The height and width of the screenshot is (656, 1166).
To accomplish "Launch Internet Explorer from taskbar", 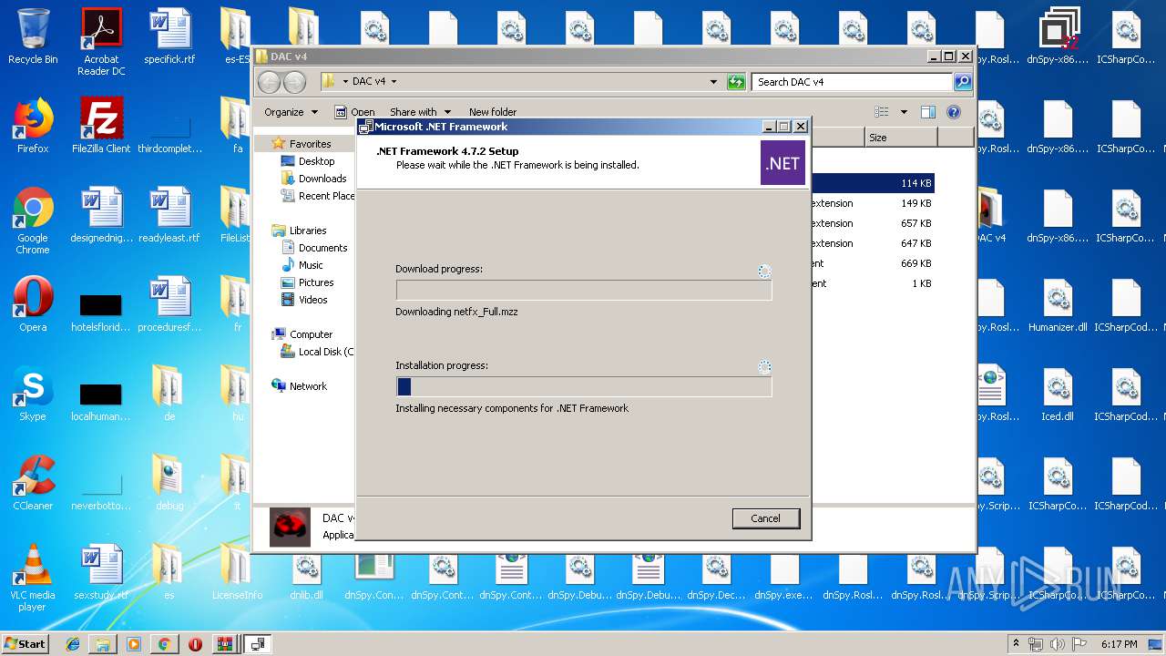I will [x=73, y=644].
